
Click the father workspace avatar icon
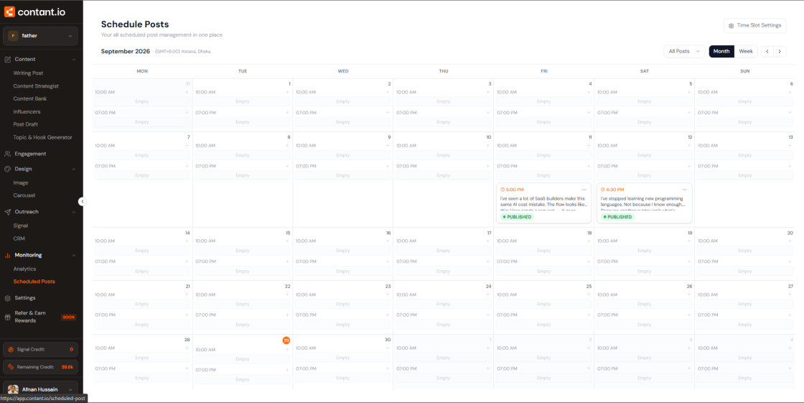[x=13, y=36]
